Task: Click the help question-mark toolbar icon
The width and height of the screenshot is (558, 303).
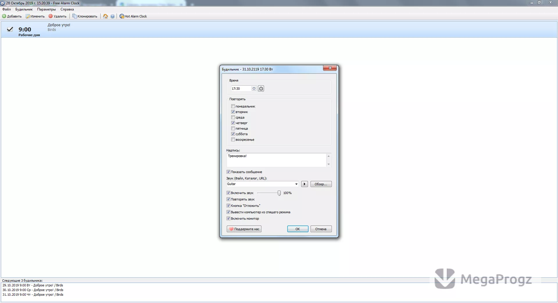Action: (112, 16)
